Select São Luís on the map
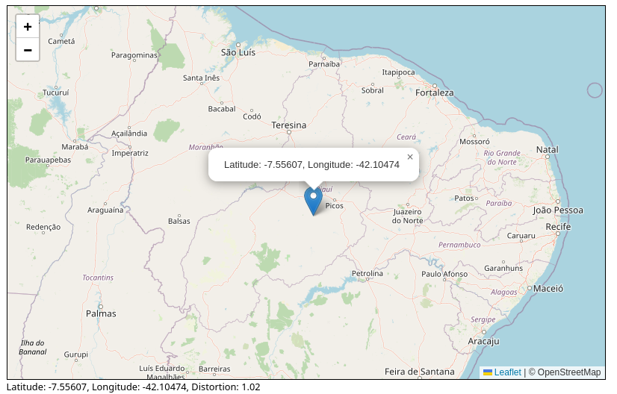This screenshot has width=617, height=394. click(x=238, y=52)
